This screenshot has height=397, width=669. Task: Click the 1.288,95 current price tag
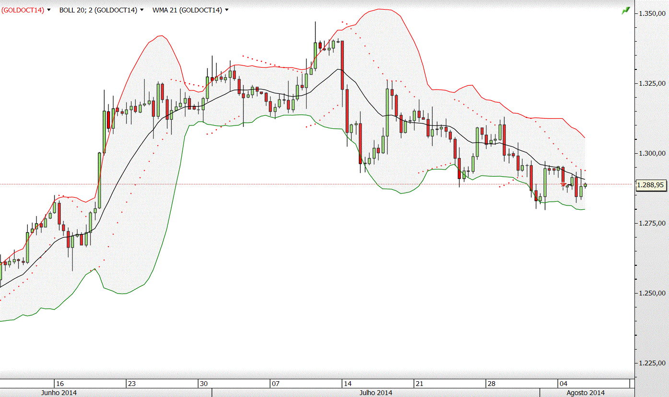click(x=651, y=185)
